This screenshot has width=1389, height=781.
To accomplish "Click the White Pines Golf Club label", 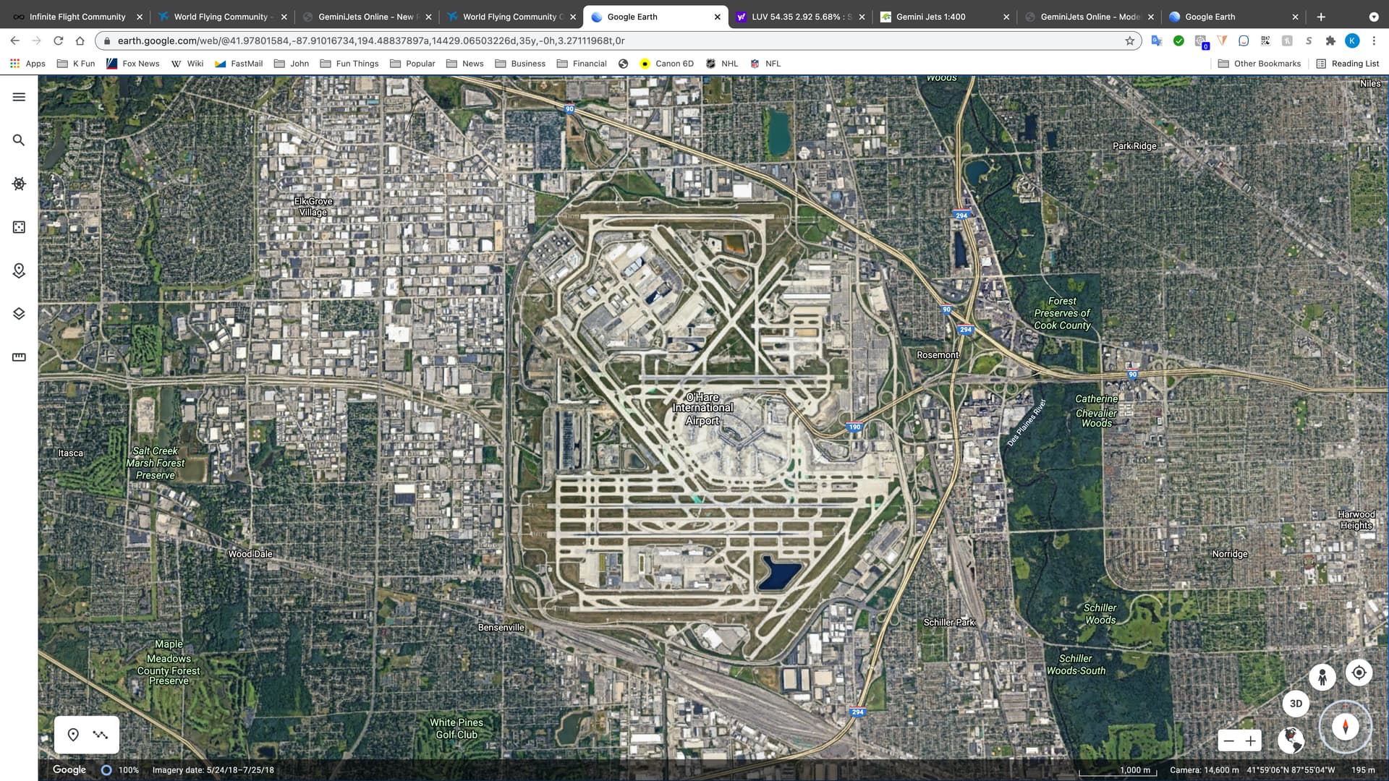I will [x=456, y=728].
